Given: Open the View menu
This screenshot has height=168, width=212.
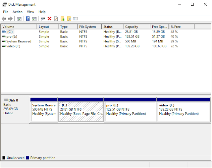Looking at the screenshot, I should [30, 12].
